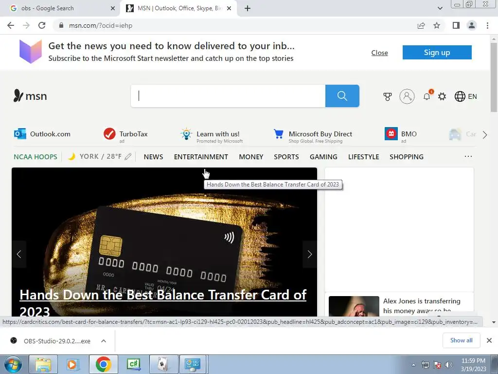498x374 pixels.
Task: Go to previous carousel slide
Action: pyautogui.click(x=19, y=254)
